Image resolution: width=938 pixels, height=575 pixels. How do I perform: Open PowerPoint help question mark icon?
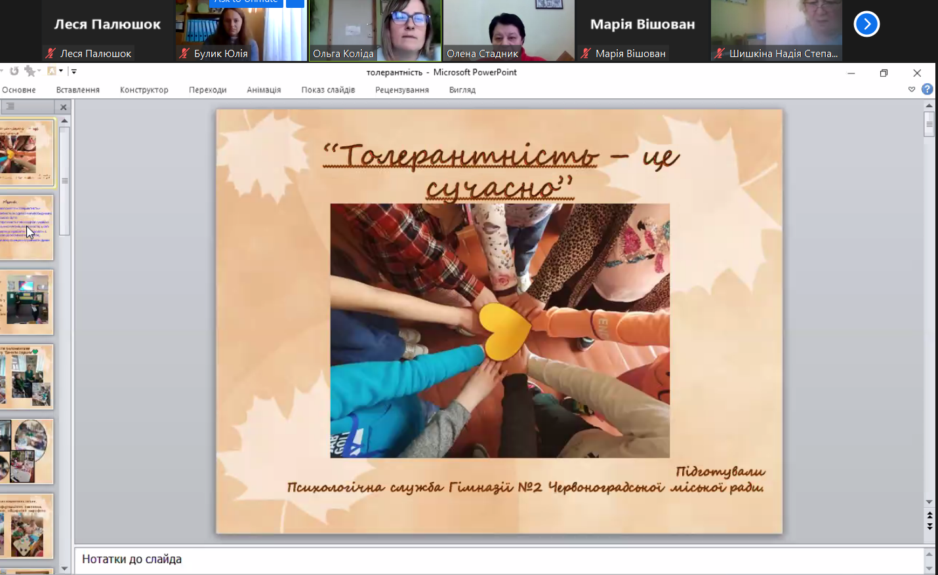927,89
